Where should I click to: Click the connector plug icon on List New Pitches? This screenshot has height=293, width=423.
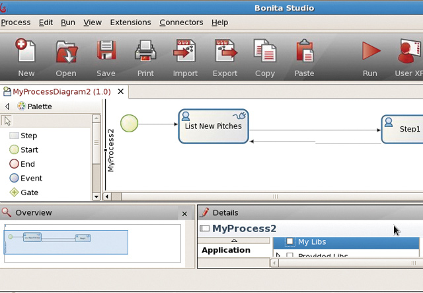click(x=239, y=116)
